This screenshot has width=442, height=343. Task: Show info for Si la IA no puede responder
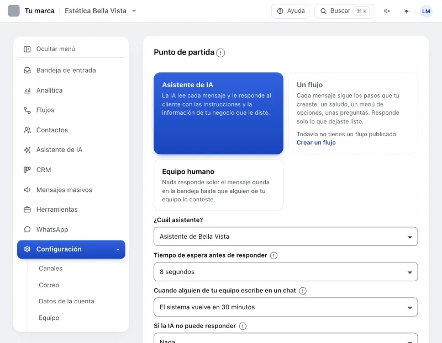pyautogui.click(x=243, y=326)
